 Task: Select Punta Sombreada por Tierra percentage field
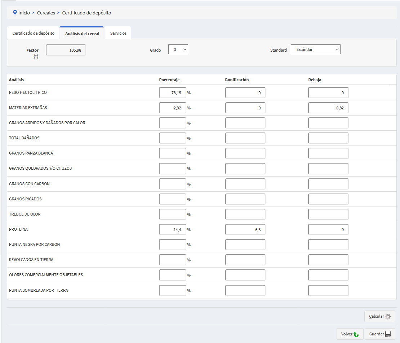click(x=173, y=291)
